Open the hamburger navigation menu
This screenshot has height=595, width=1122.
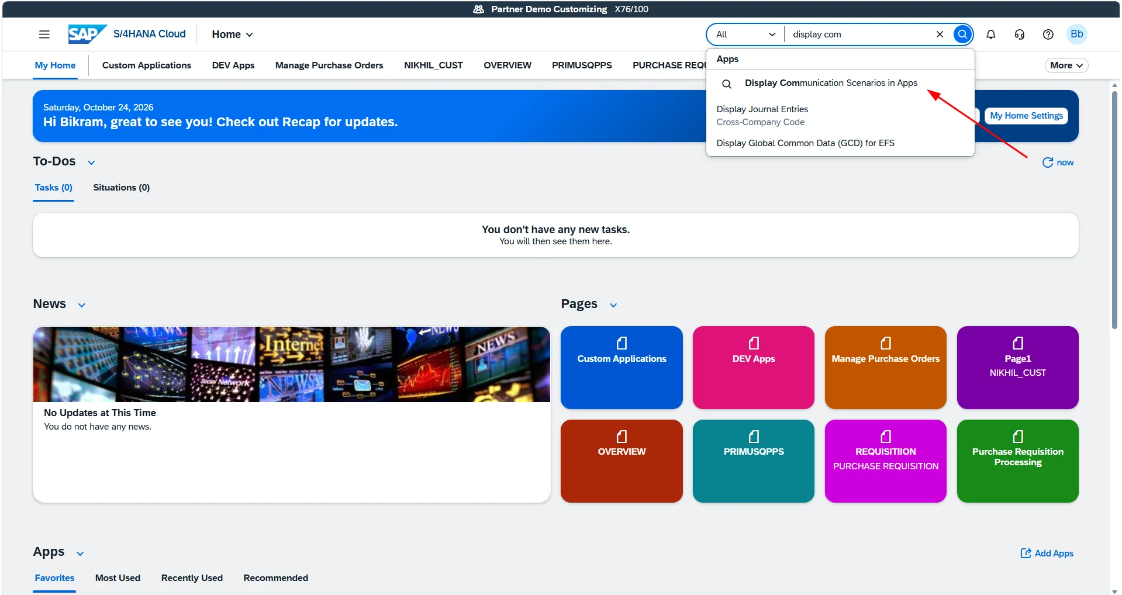click(x=44, y=34)
